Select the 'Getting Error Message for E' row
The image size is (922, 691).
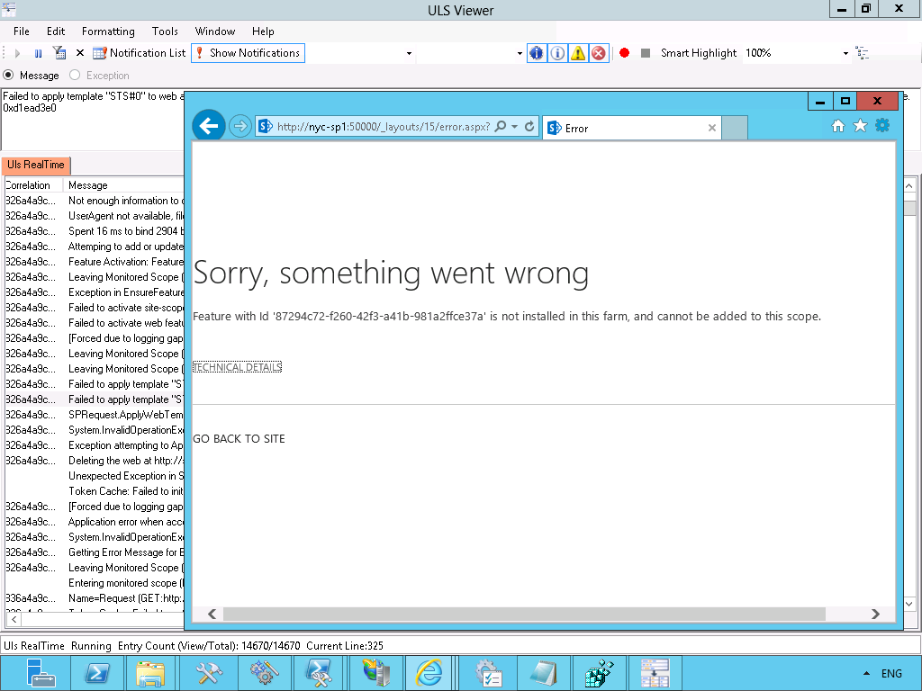tap(94, 552)
